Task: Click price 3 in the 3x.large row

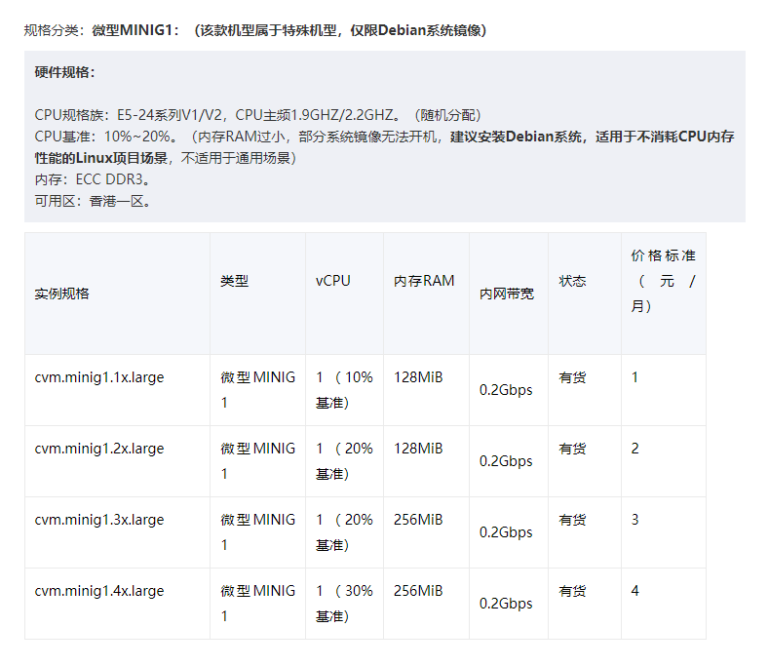Action: [634, 520]
